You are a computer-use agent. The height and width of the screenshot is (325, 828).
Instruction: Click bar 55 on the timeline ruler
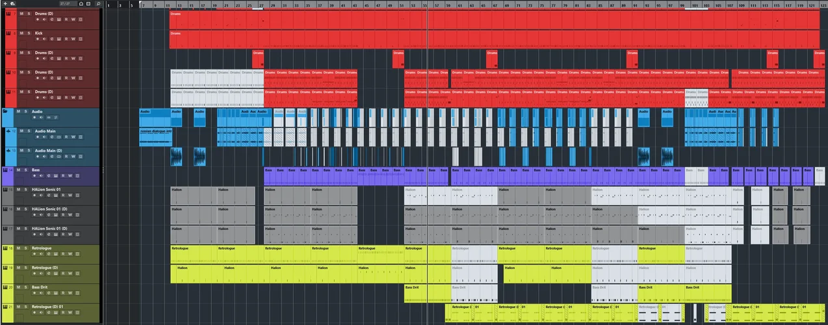pos(425,5)
